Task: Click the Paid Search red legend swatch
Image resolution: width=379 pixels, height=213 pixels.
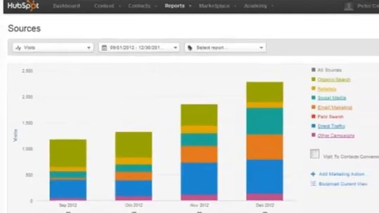Action: pyautogui.click(x=313, y=117)
